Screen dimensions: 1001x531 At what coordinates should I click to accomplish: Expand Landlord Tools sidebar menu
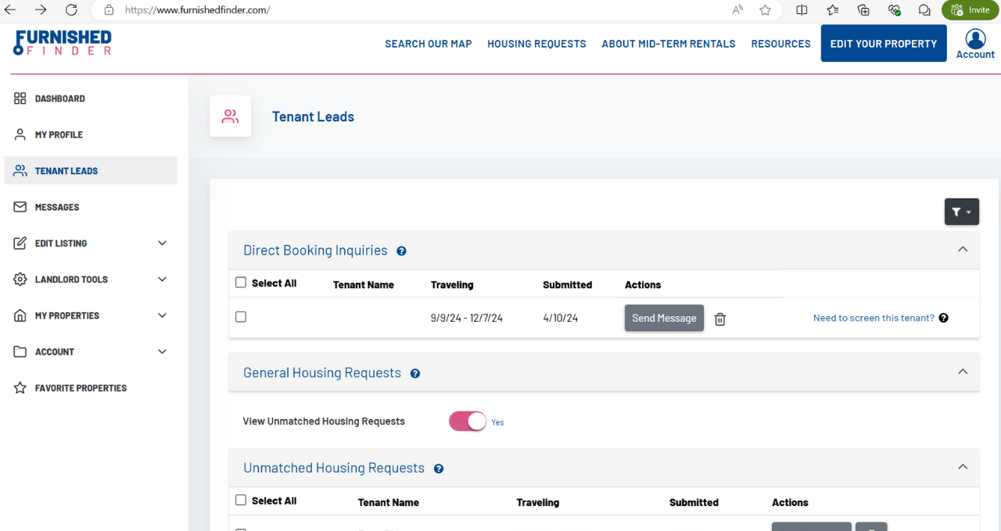[162, 280]
